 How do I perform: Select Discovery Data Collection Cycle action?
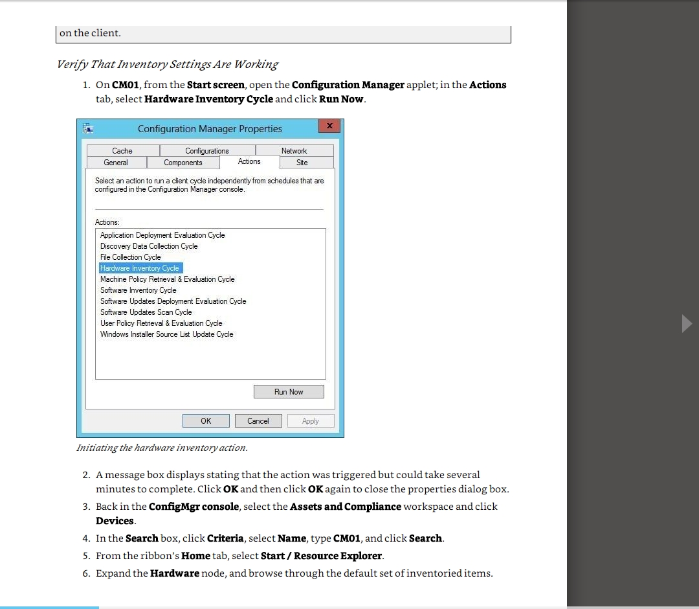click(x=149, y=246)
